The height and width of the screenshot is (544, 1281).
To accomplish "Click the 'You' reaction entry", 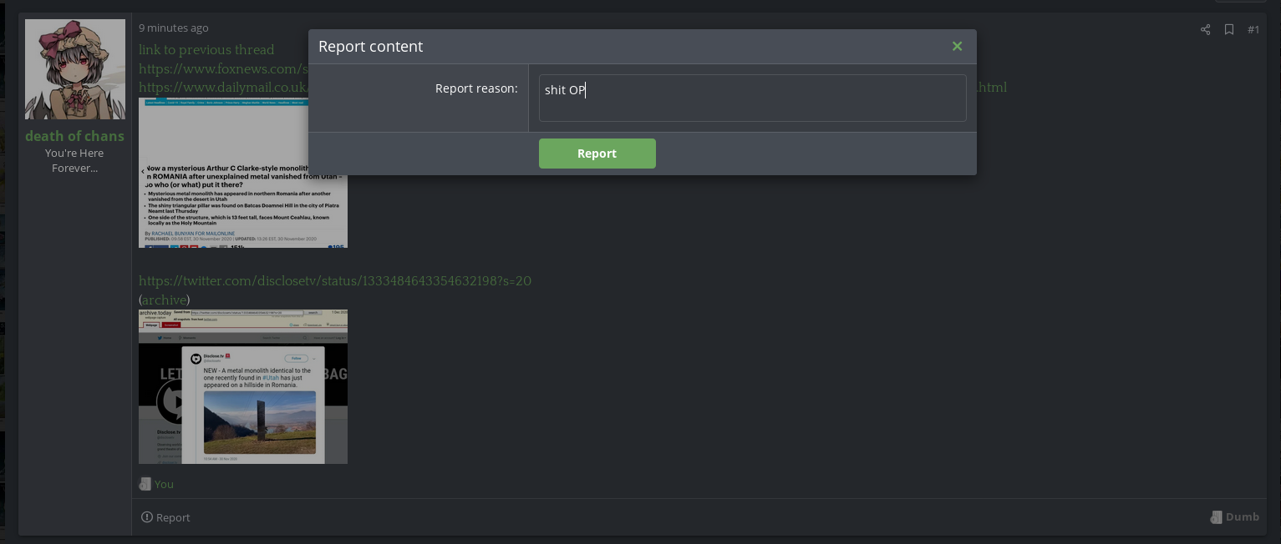I will pyautogui.click(x=164, y=484).
